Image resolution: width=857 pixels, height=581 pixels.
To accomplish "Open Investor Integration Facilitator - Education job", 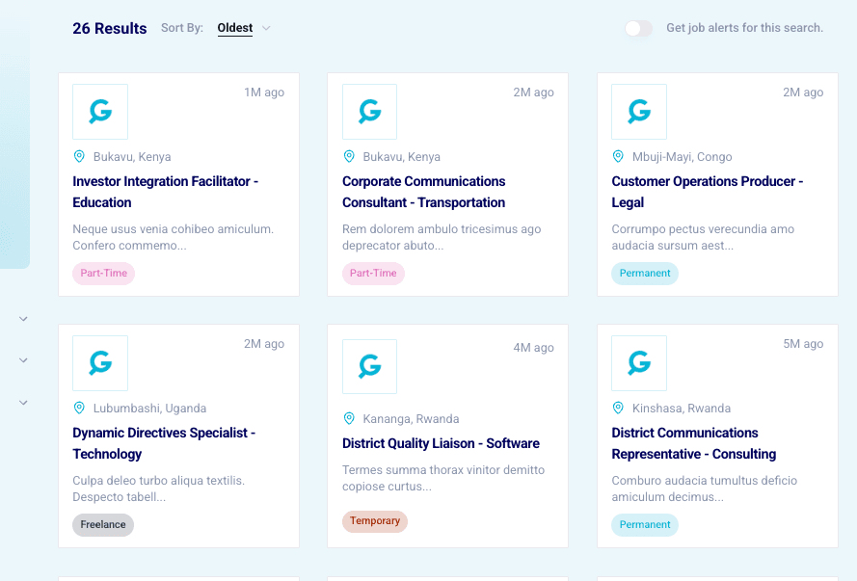I will (165, 192).
